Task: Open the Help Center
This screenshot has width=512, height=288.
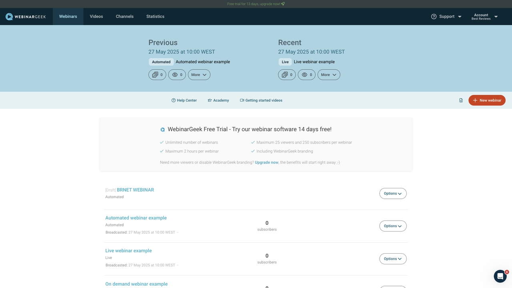Action: [x=184, y=100]
